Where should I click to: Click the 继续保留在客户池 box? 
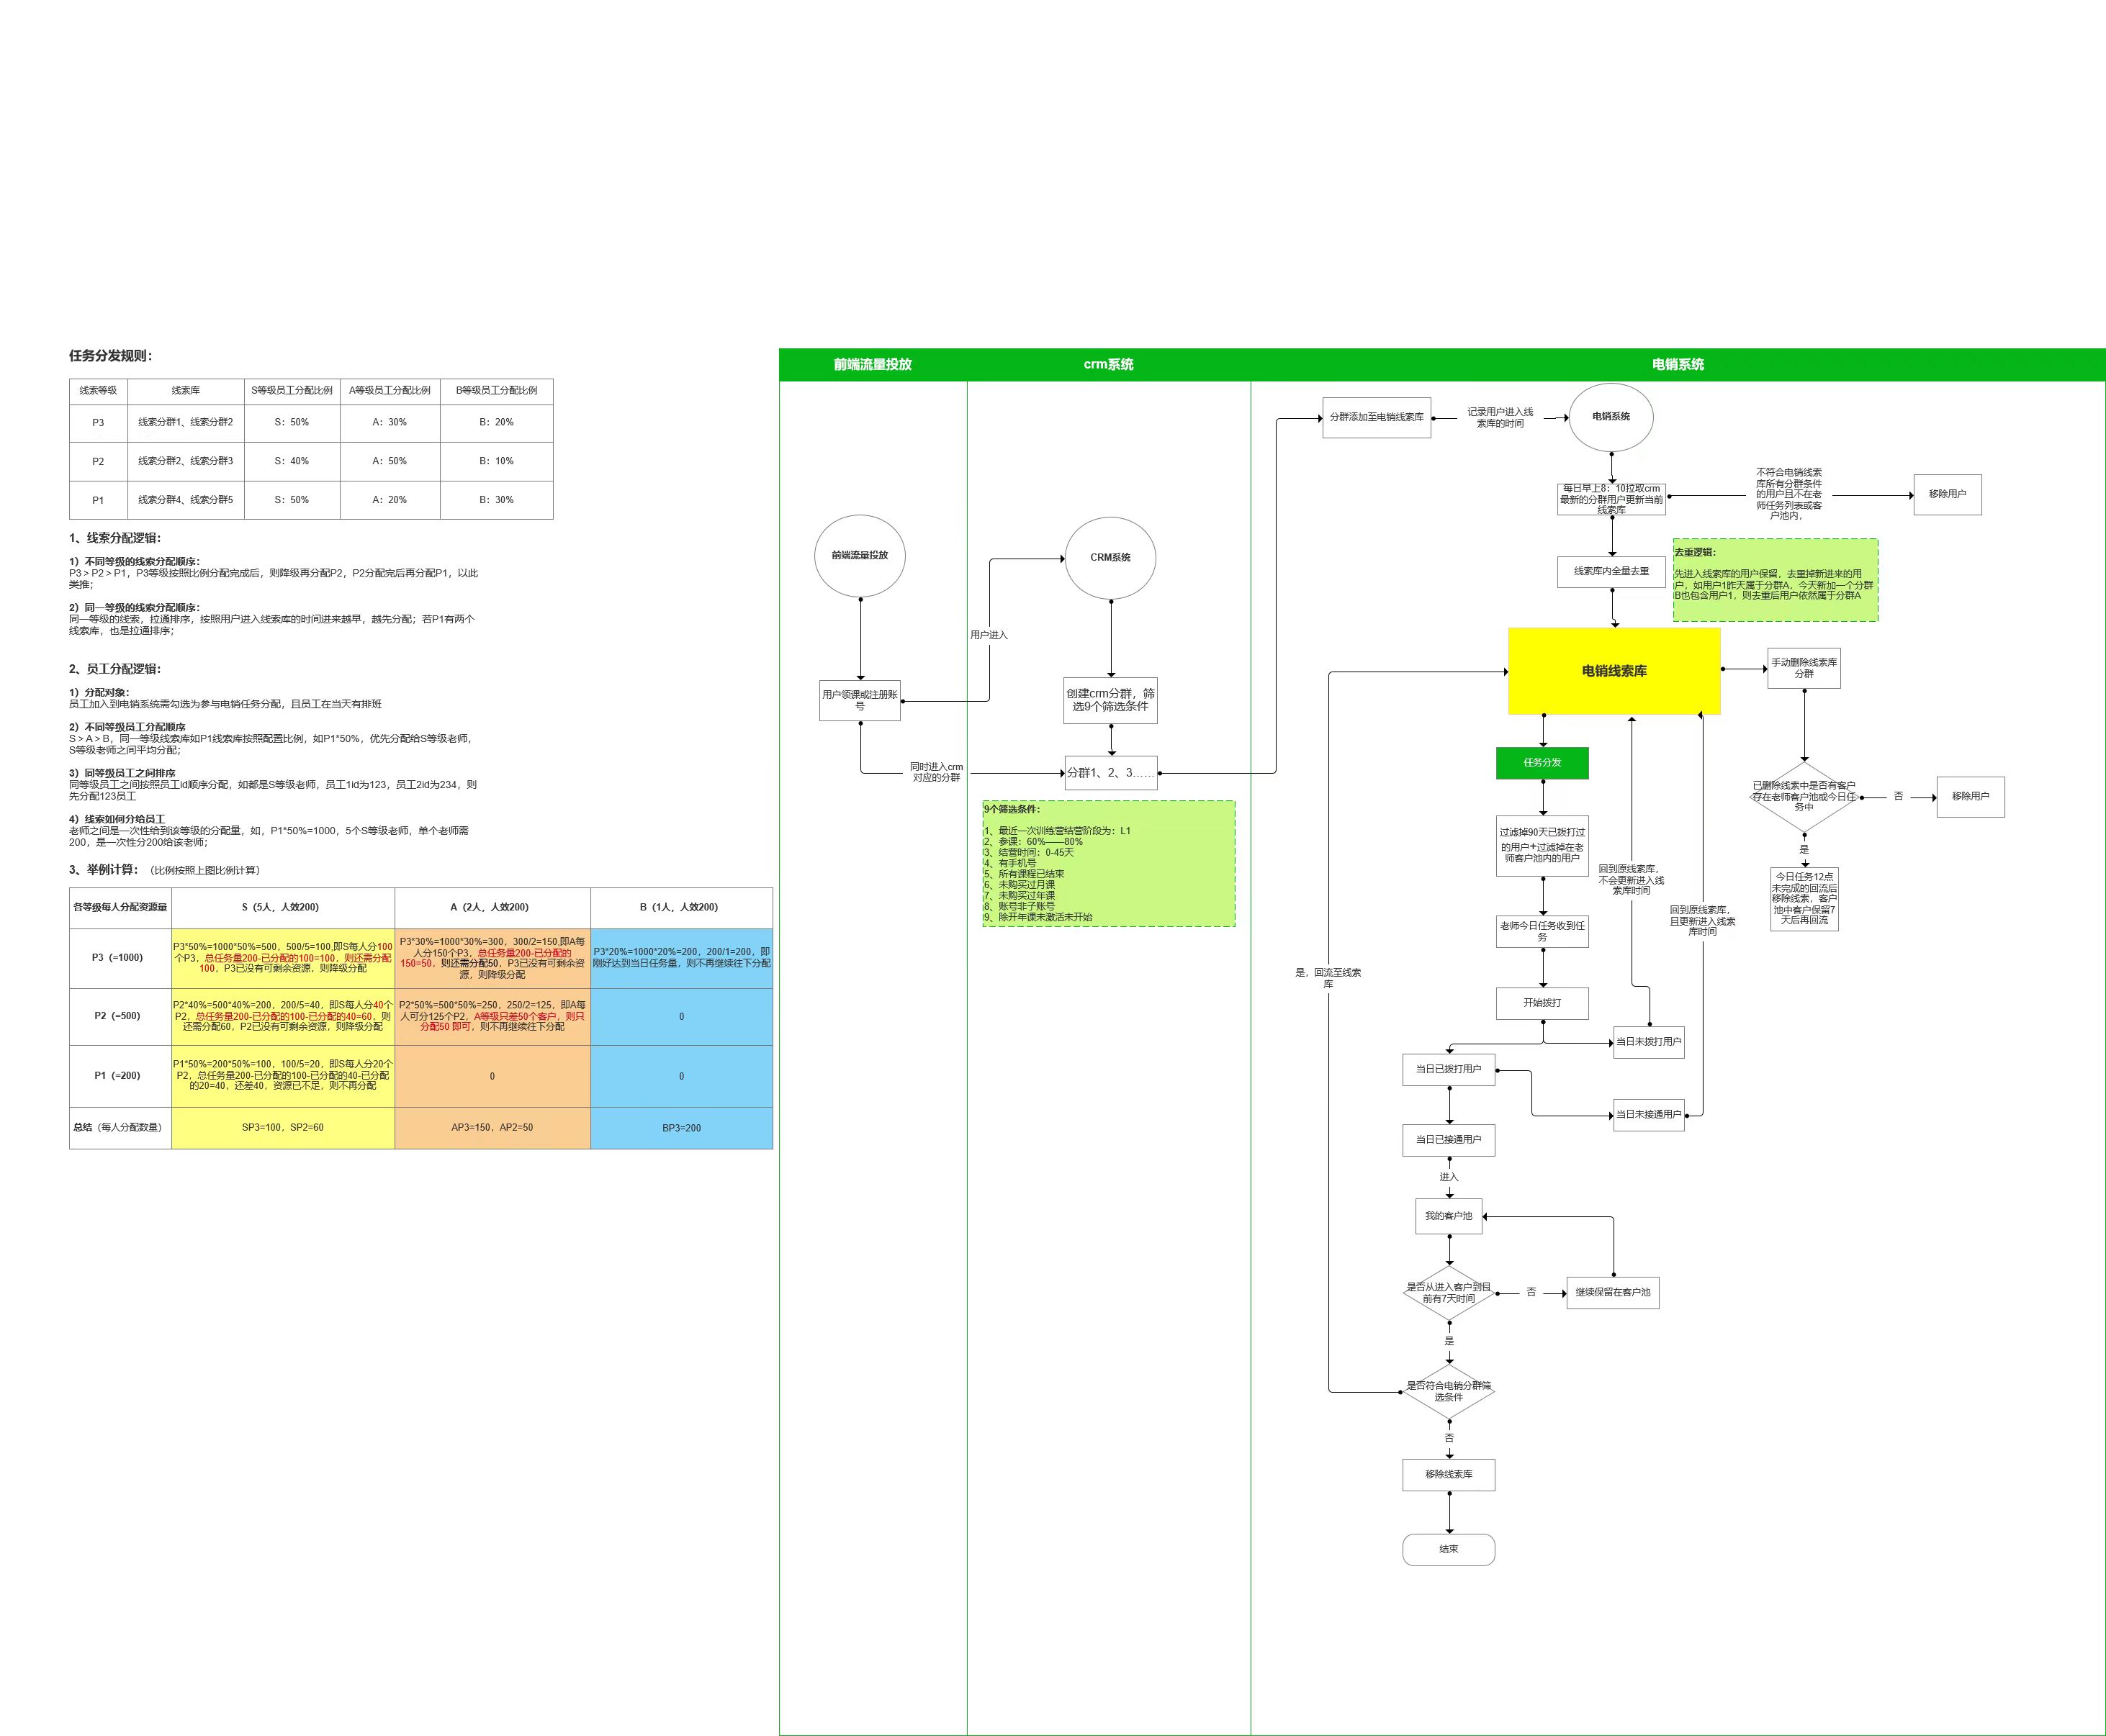1612,1292
